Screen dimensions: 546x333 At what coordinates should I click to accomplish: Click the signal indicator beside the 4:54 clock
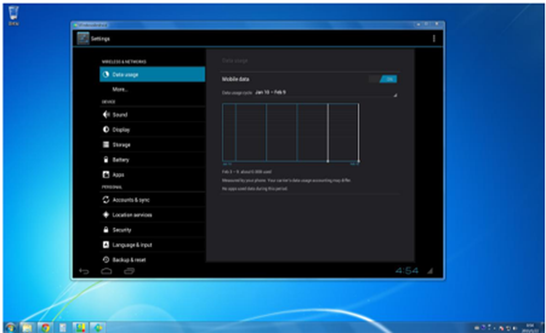[430, 271]
